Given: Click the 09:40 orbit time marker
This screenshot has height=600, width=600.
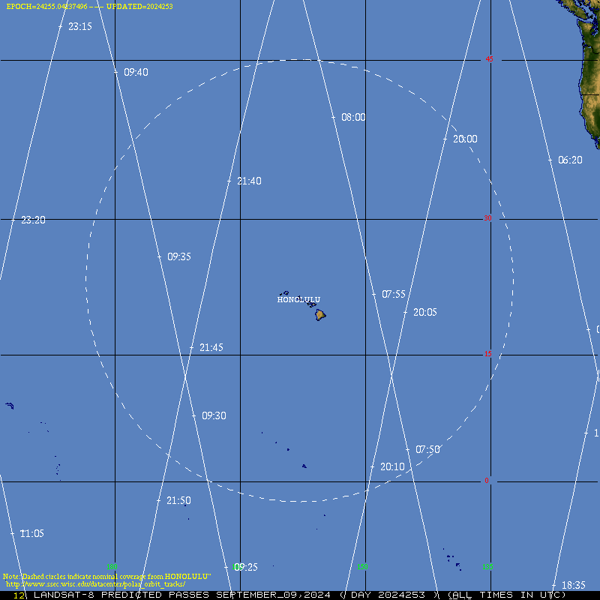Looking at the screenshot, I should tap(135, 73).
